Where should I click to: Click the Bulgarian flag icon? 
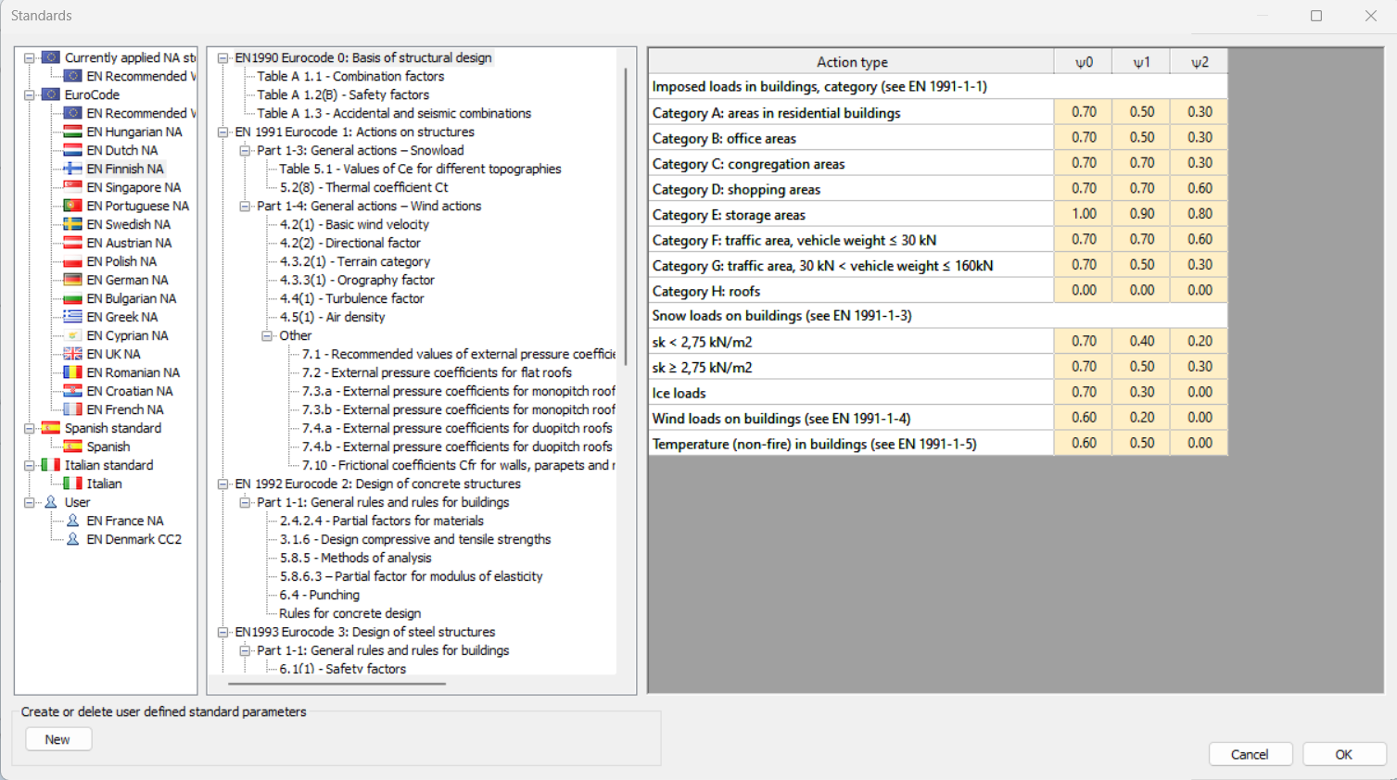pyautogui.click(x=72, y=298)
